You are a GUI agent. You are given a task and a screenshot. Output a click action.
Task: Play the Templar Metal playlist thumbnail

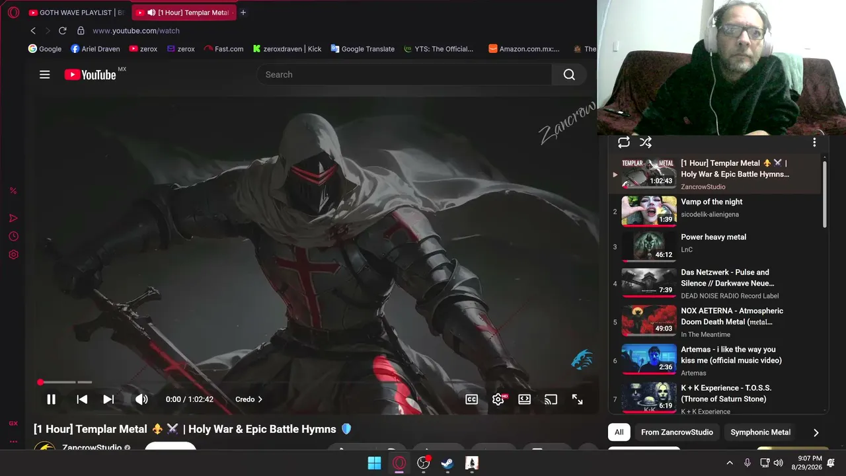click(649, 174)
